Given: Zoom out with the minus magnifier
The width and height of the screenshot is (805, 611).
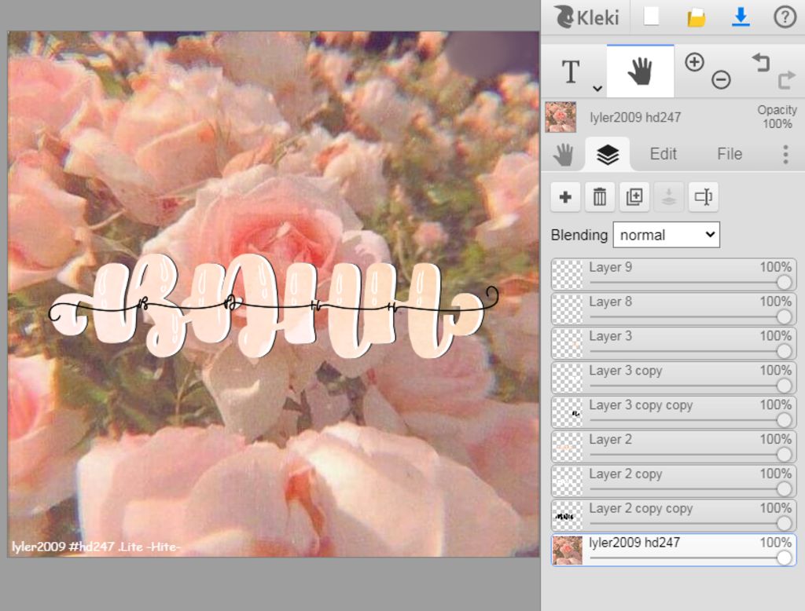Looking at the screenshot, I should coord(721,79).
